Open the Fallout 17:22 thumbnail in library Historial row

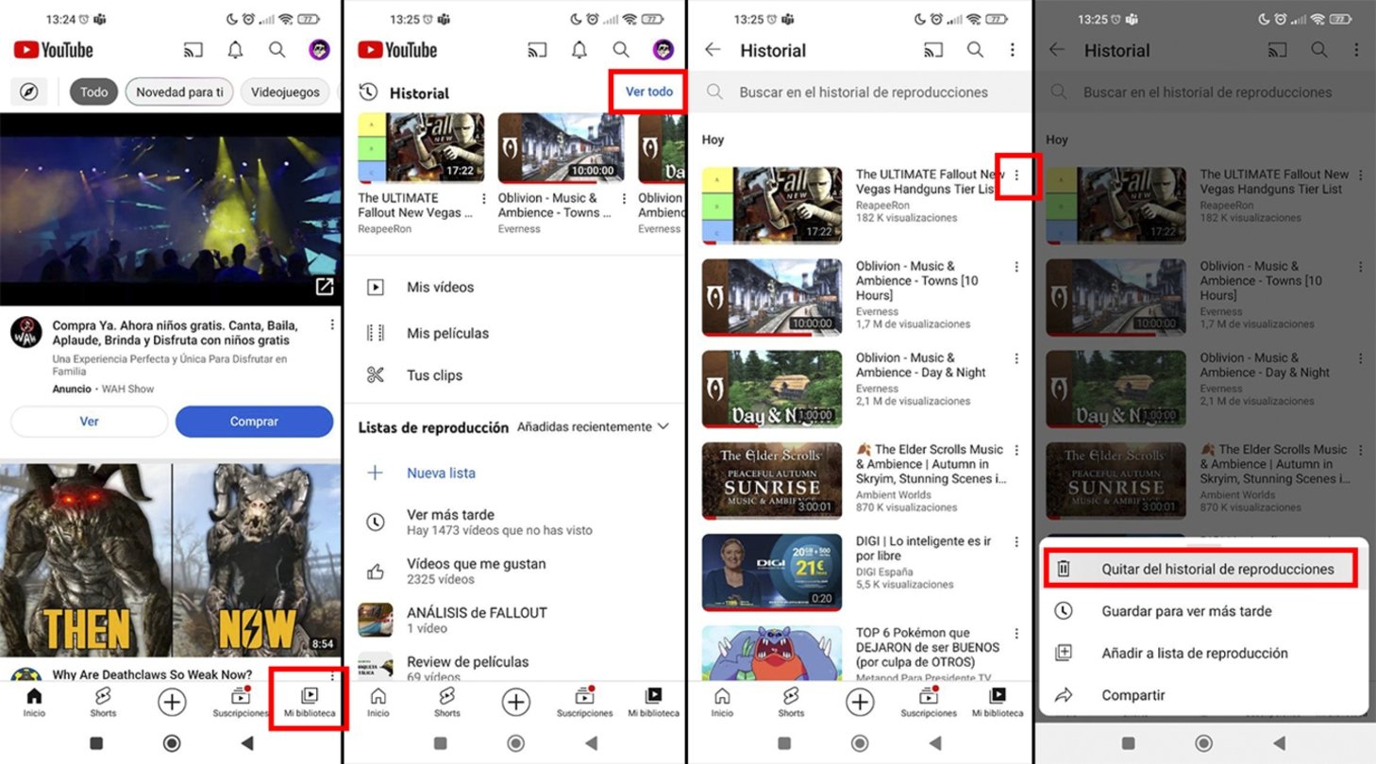point(421,148)
